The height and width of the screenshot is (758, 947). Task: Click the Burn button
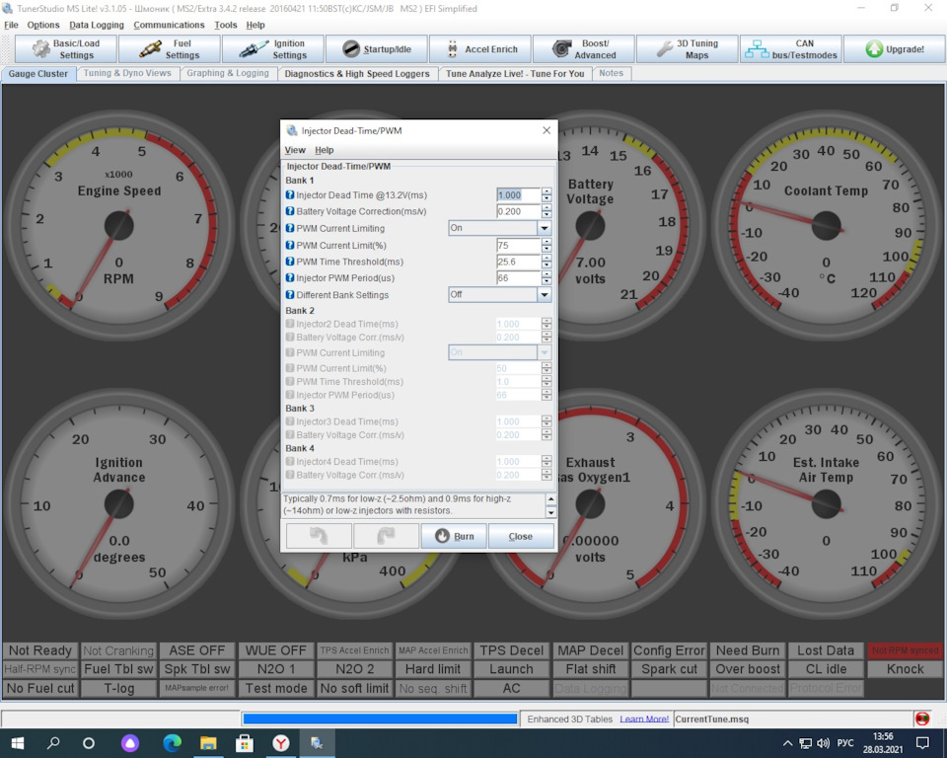(x=454, y=536)
